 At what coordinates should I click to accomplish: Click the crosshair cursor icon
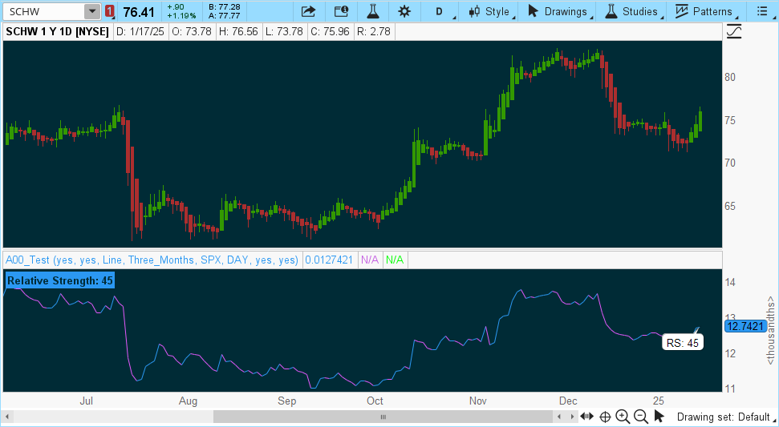[x=605, y=417]
